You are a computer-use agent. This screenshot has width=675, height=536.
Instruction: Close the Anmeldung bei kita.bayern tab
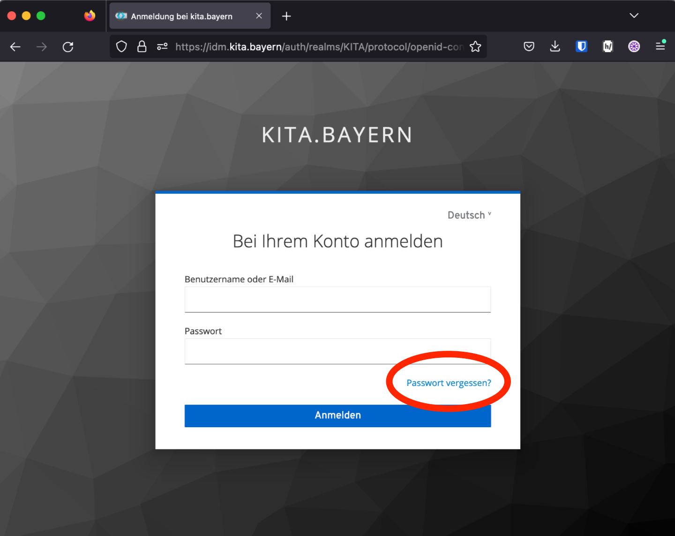(x=259, y=16)
